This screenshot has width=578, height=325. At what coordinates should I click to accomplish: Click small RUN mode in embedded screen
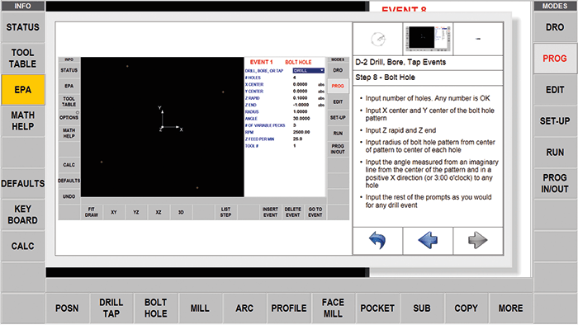338,134
